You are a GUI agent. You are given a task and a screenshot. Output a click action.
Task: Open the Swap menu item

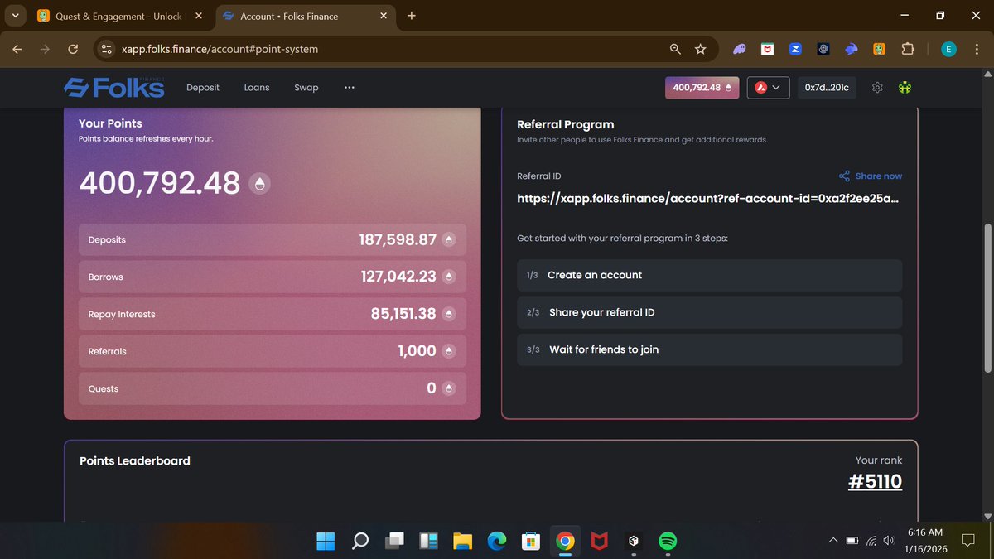pyautogui.click(x=306, y=87)
